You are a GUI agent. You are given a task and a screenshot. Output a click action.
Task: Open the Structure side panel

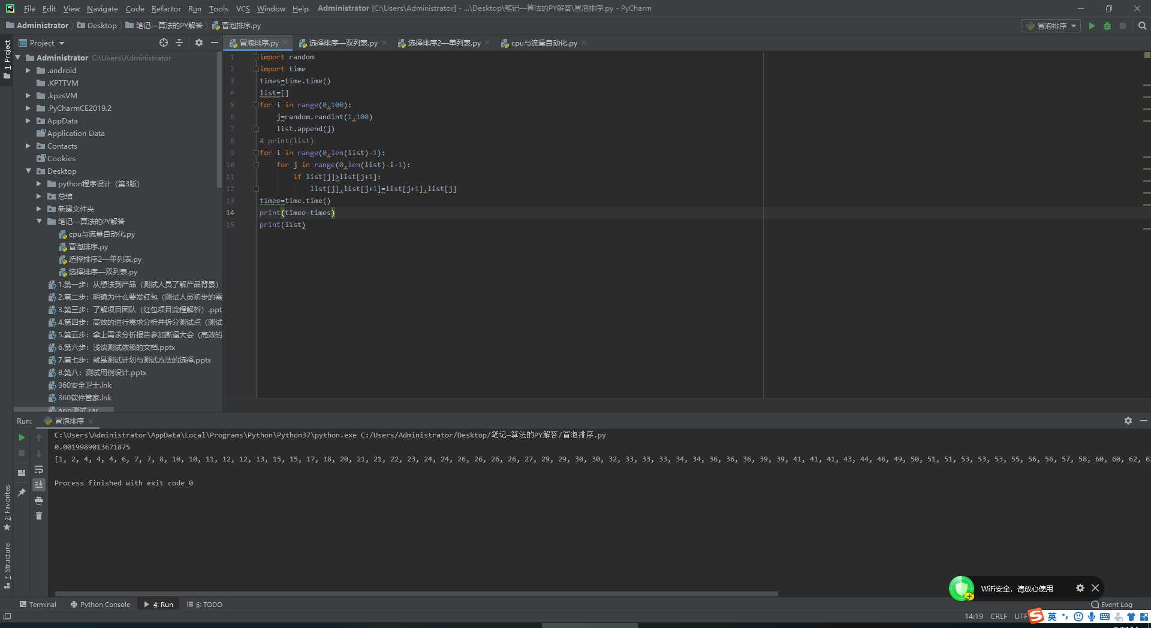tap(7, 565)
